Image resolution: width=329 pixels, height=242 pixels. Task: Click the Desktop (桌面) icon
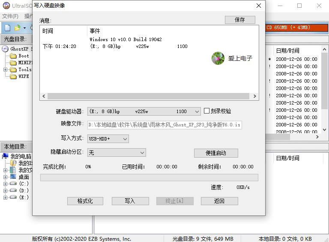pos(13,177)
